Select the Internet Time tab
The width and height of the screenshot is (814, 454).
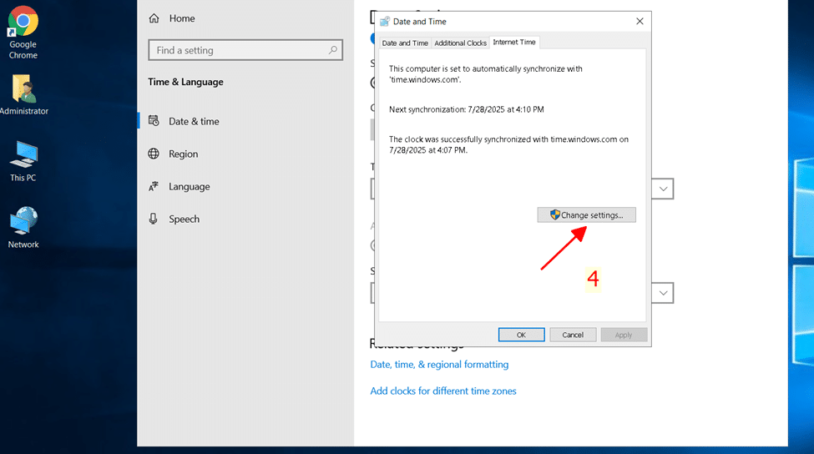[514, 42]
